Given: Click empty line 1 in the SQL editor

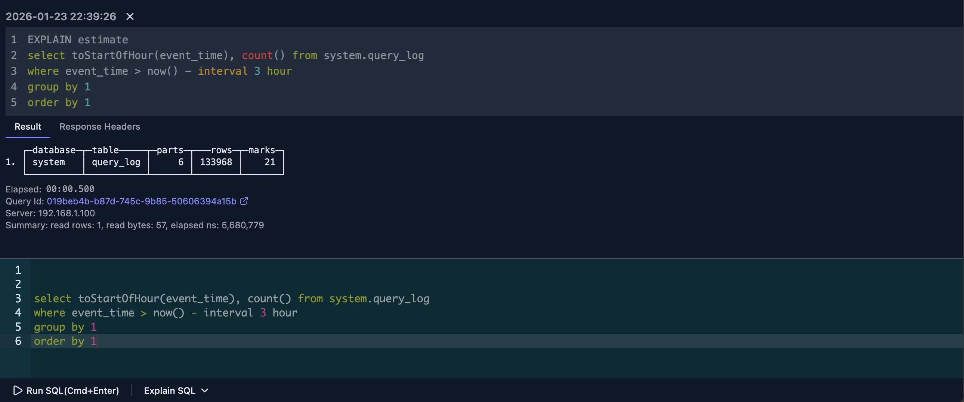Looking at the screenshot, I should pyautogui.click(x=225, y=270).
